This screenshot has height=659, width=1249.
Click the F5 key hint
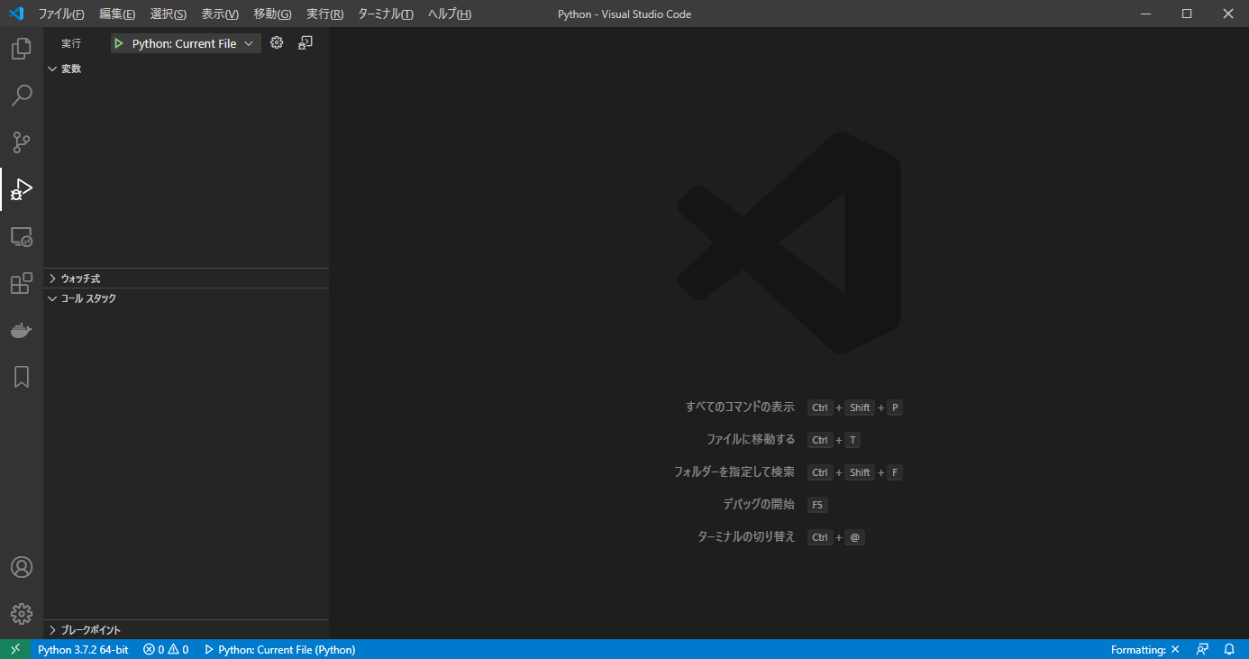(817, 505)
